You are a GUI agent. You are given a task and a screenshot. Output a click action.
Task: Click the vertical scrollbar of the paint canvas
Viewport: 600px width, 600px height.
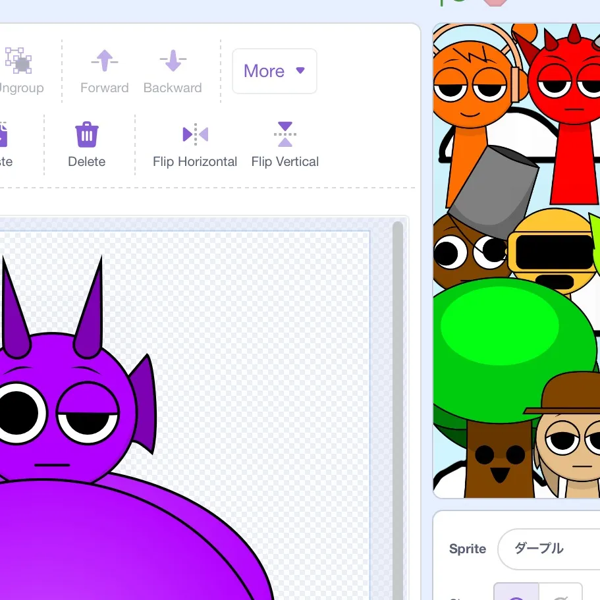398,410
